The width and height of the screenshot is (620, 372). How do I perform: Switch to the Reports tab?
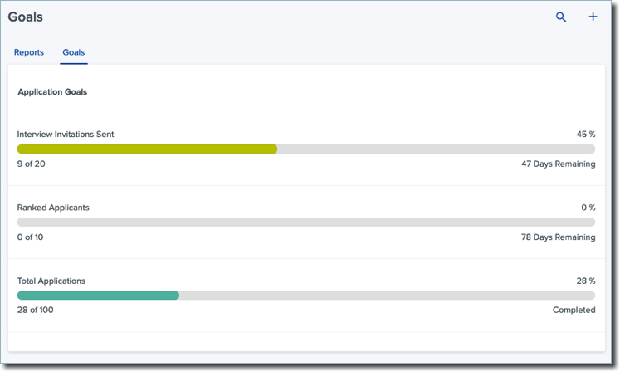pyautogui.click(x=29, y=52)
